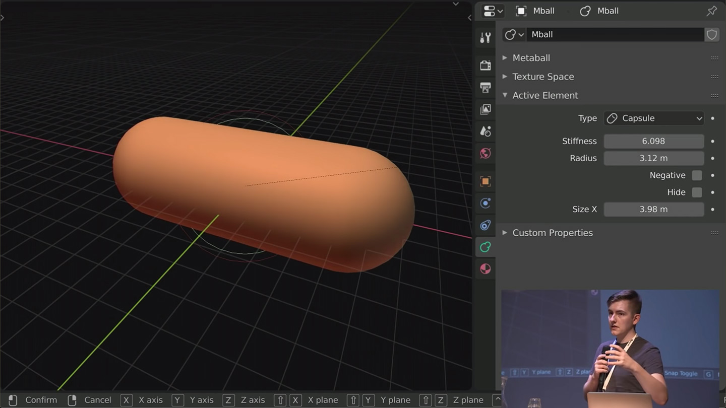Collapse the Active Element panel
This screenshot has height=408, width=726.
[545, 95]
